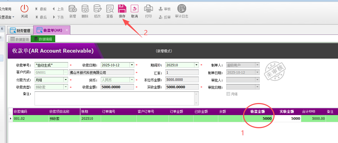Open the 期间ID dropdown

click(196, 65)
